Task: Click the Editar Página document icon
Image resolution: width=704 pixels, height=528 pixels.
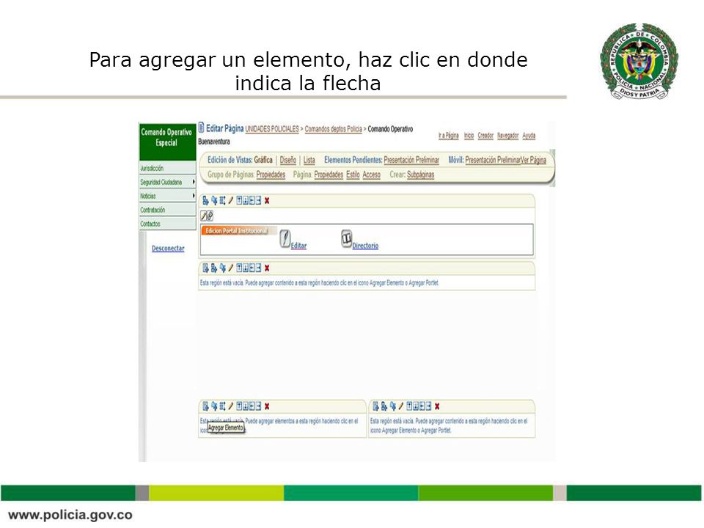Action: coord(201,128)
